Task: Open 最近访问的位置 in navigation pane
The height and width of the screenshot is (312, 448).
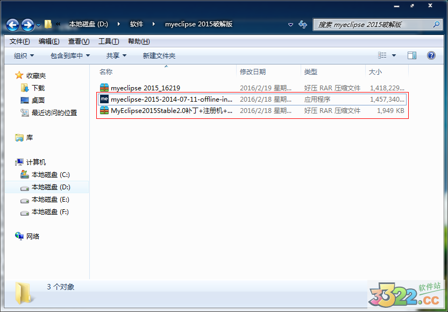Action: click(54, 113)
